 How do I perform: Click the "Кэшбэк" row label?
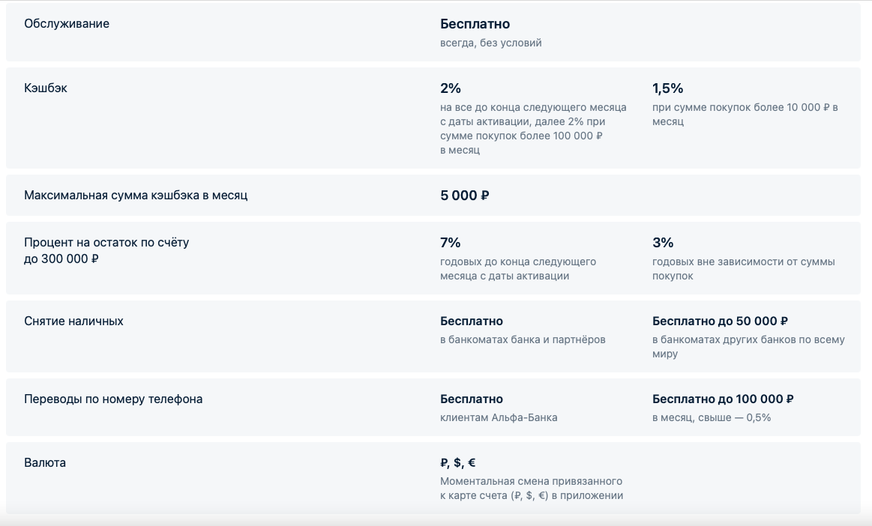(x=46, y=88)
